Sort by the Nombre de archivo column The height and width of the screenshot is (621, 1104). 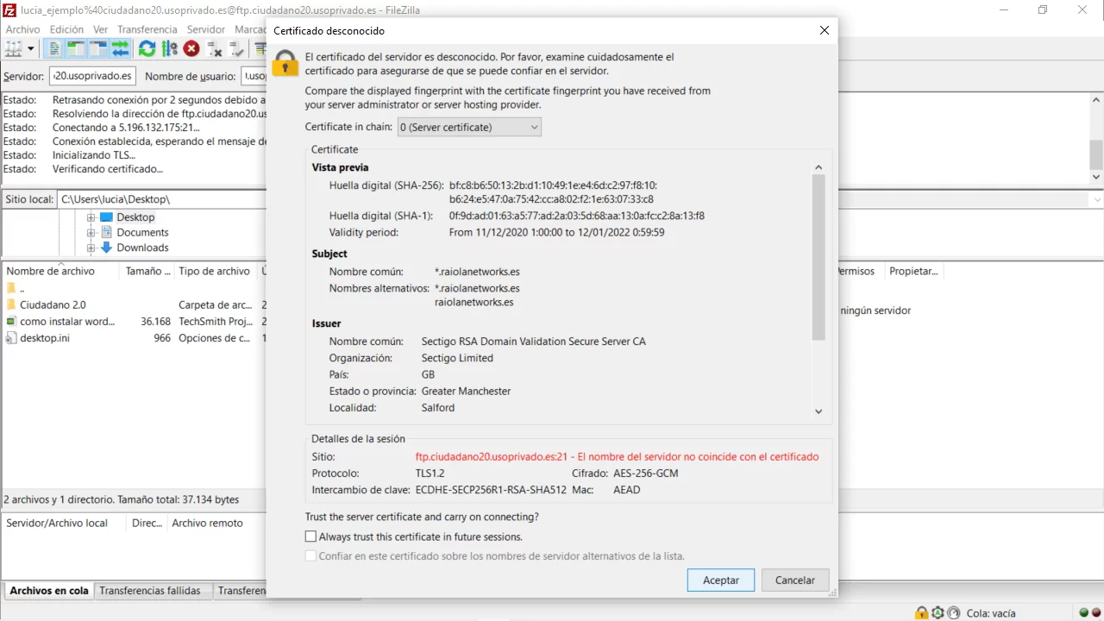pyautogui.click(x=60, y=271)
